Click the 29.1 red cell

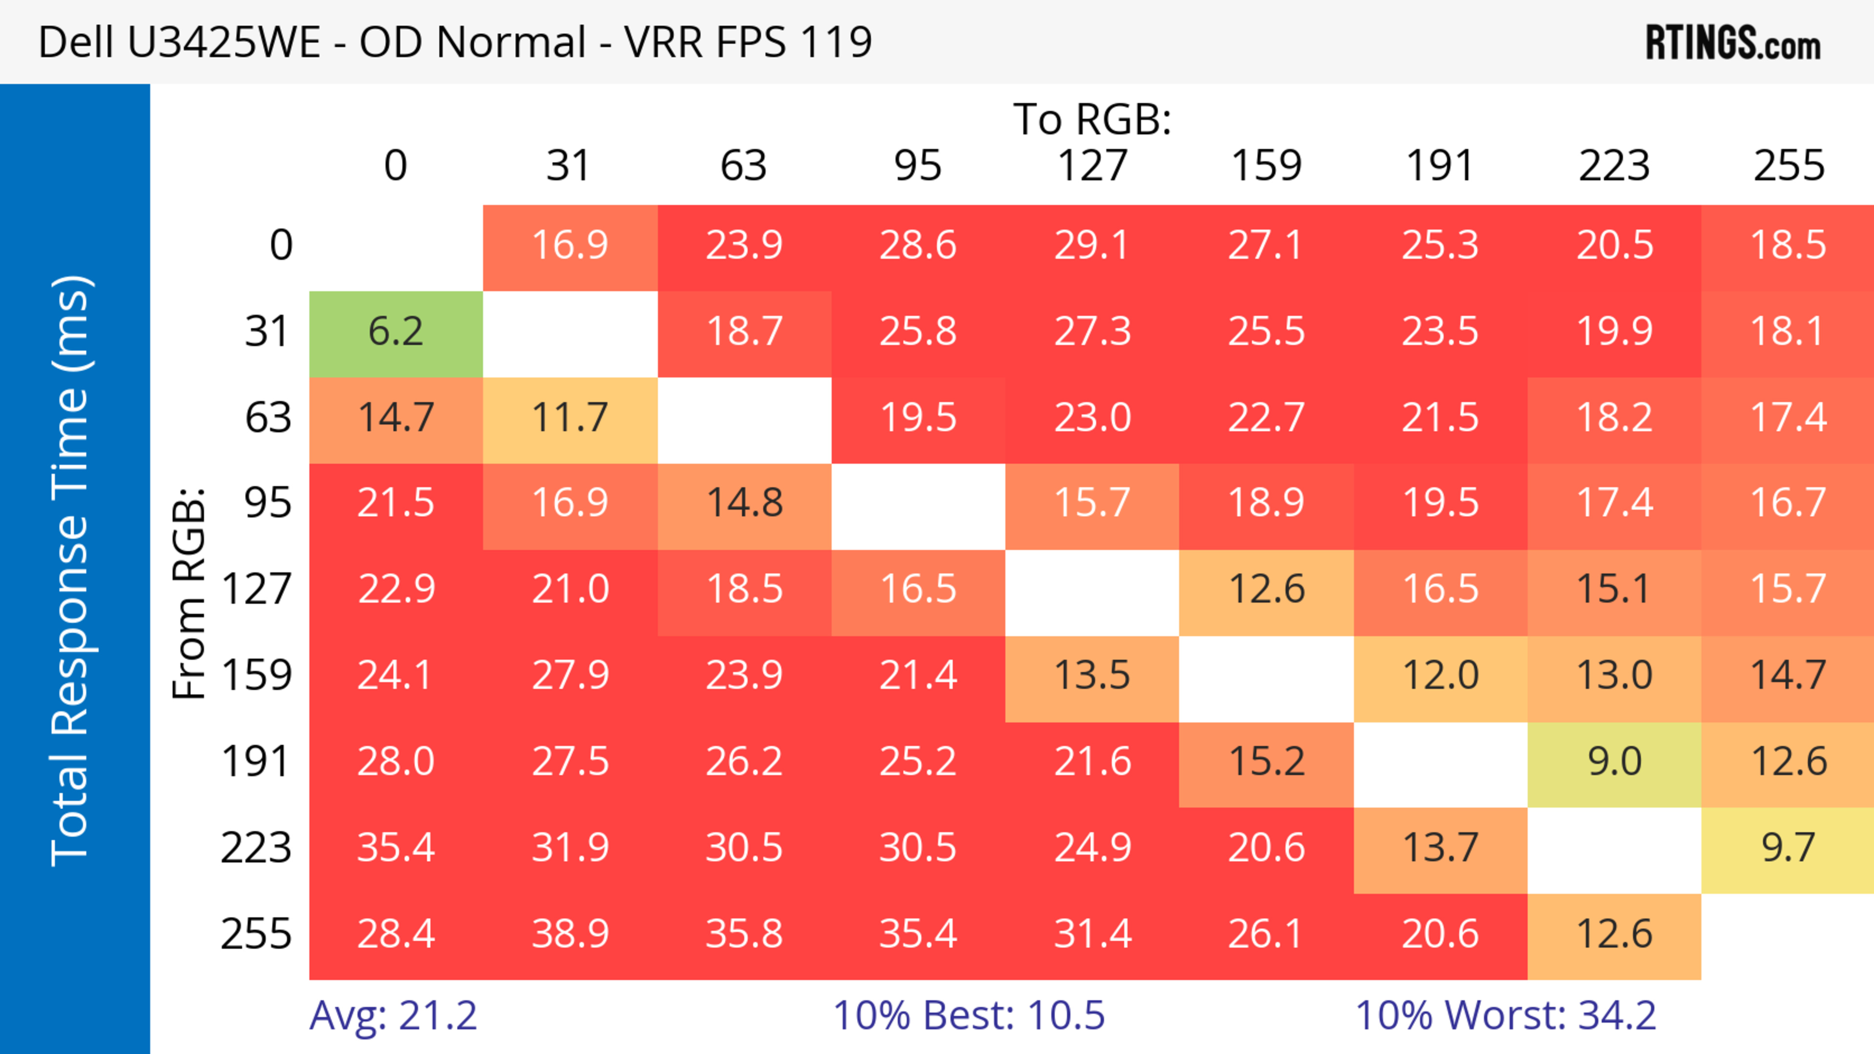(x=1092, y=246)
